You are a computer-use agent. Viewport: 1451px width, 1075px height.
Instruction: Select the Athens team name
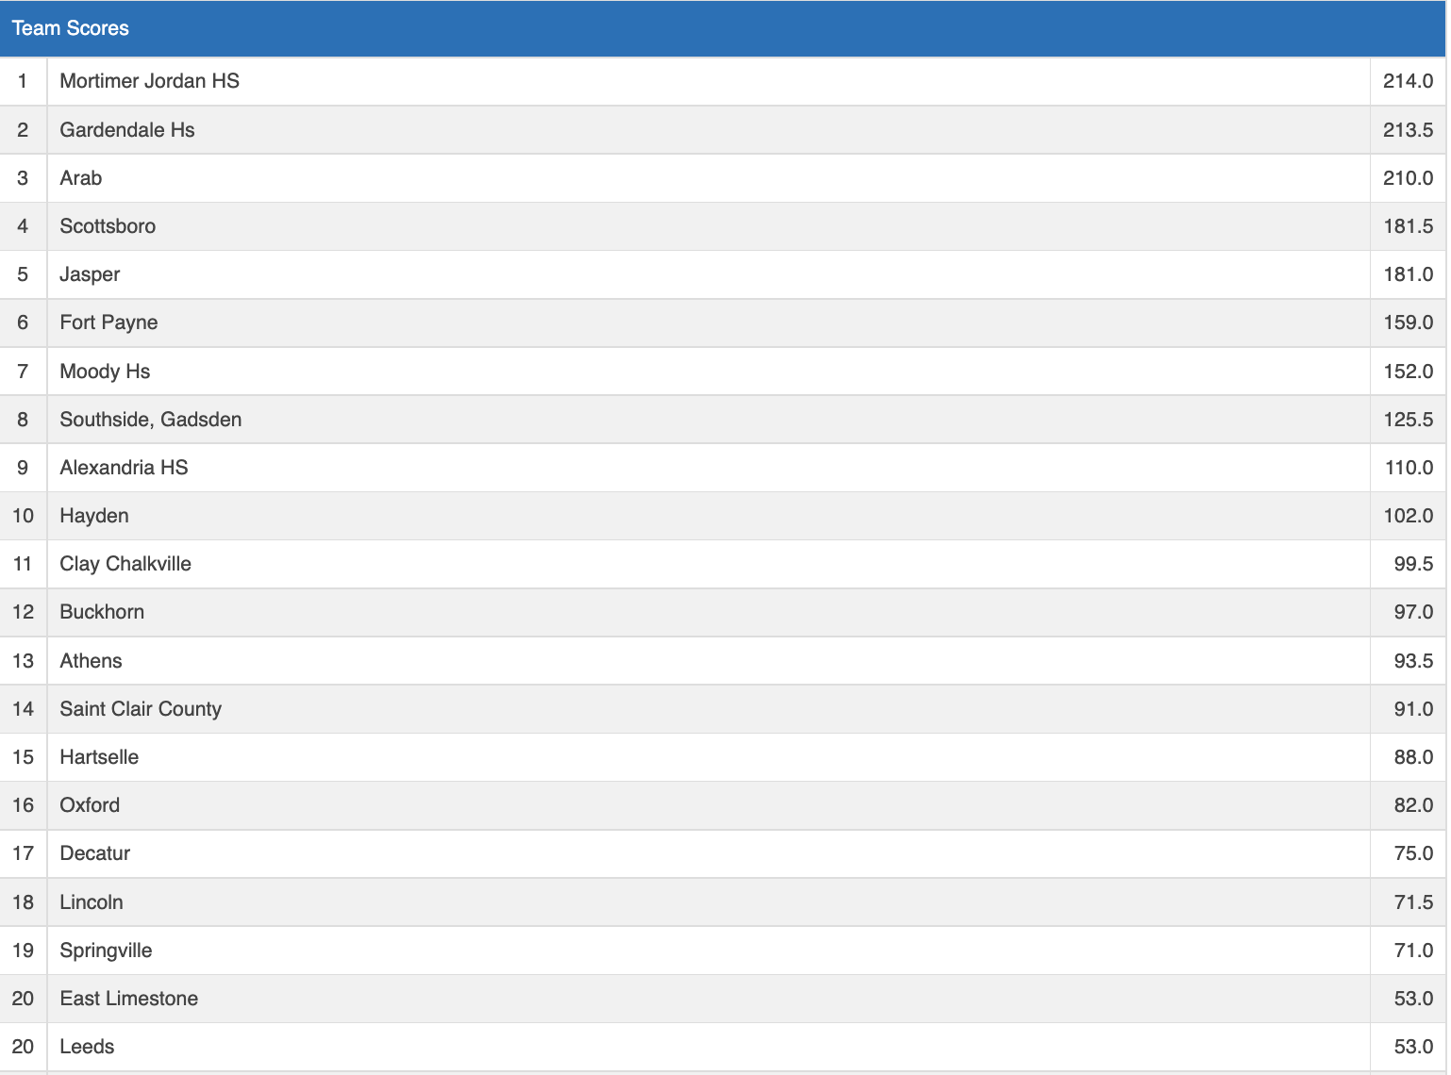click(x=91, y=661)
